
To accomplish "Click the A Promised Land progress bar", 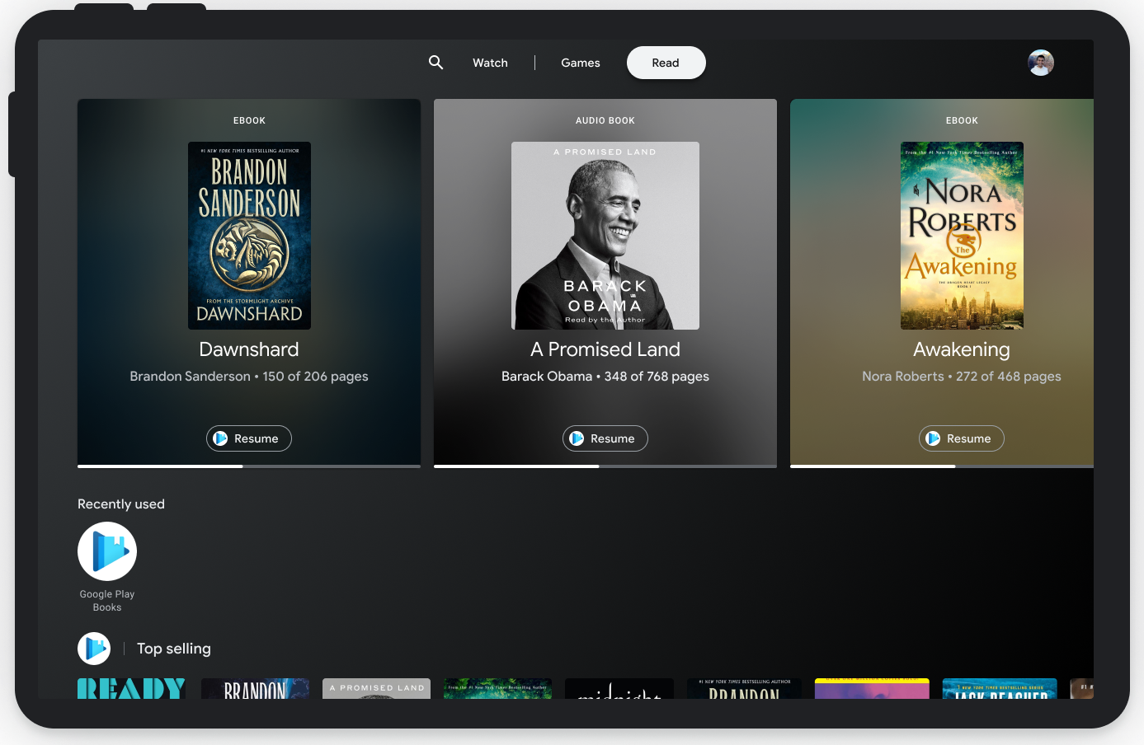I will coord(605,466).
